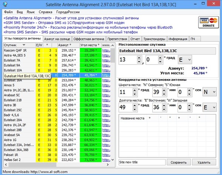Decrease longitude minutes value 36
Screen dimensions: 222x175
(x=164, y=109)
